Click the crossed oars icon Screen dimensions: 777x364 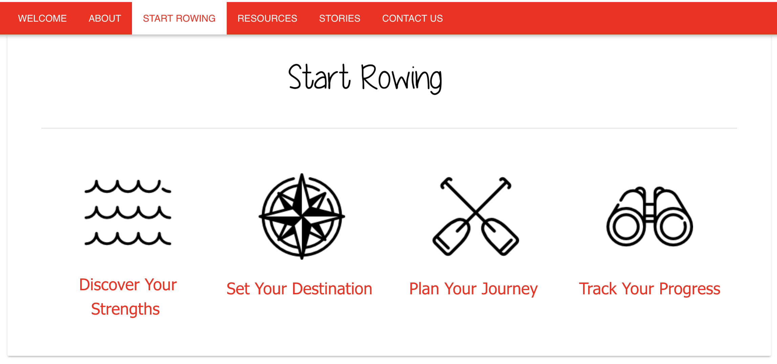pos(476,217)
